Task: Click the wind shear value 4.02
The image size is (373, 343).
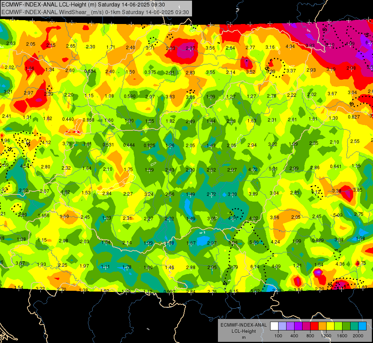Action: click(254, 218)
